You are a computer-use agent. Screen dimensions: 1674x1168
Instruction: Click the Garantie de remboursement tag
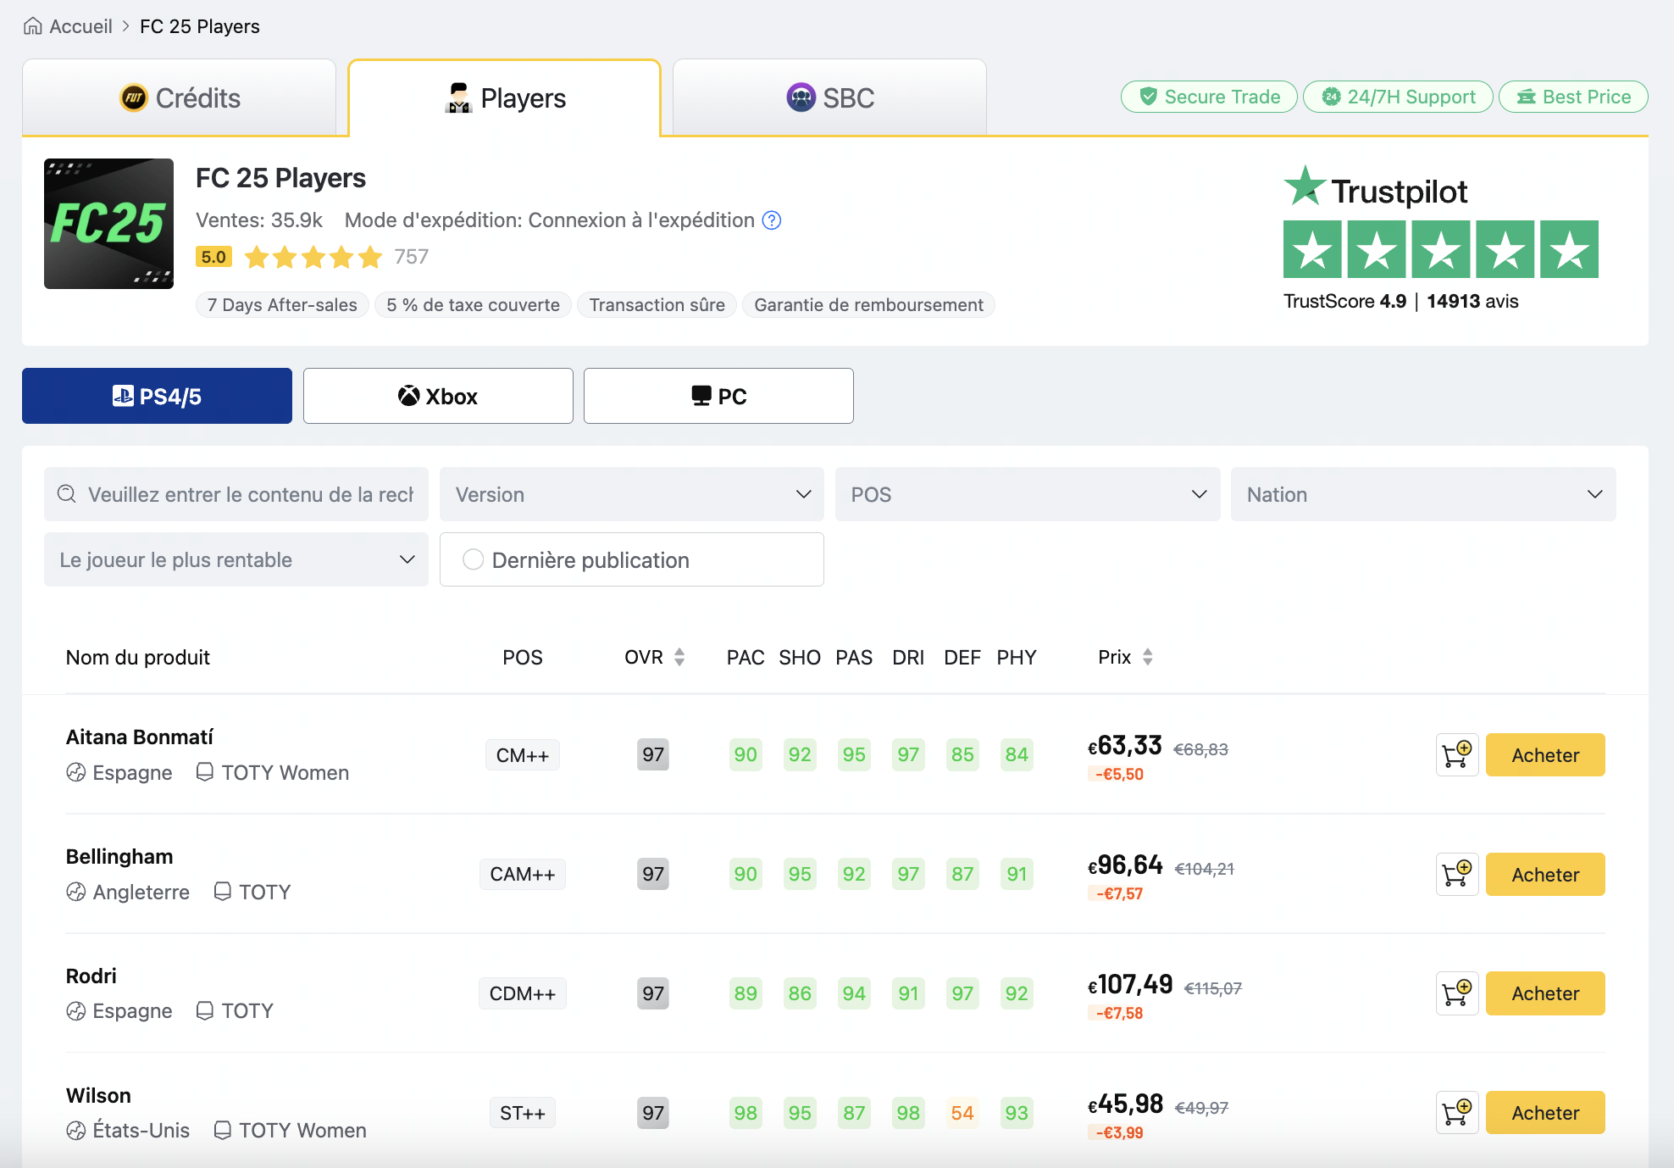click(868, 305)
